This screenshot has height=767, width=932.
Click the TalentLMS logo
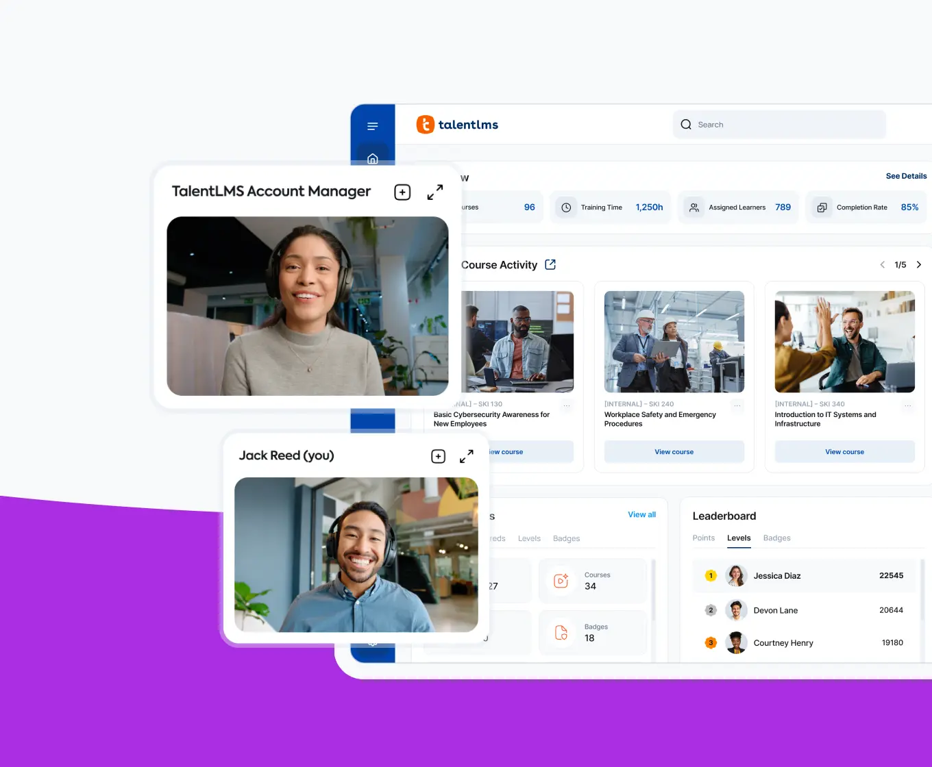(457, 125)
